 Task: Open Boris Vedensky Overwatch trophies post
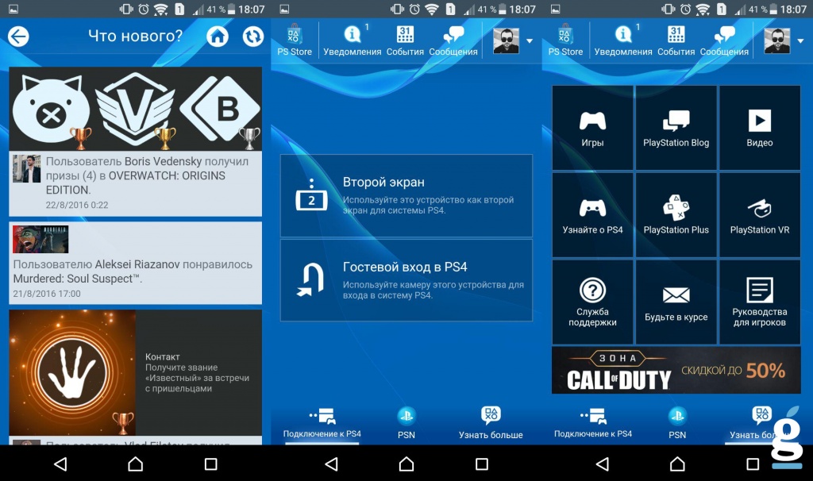135,183
